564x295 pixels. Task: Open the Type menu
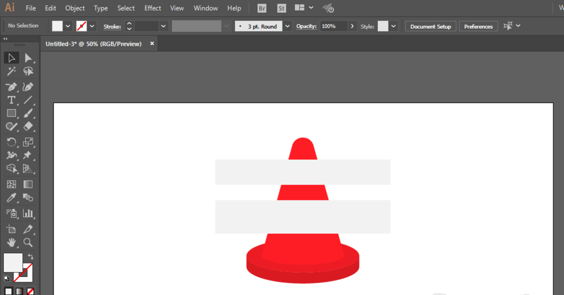coord(101,8)
